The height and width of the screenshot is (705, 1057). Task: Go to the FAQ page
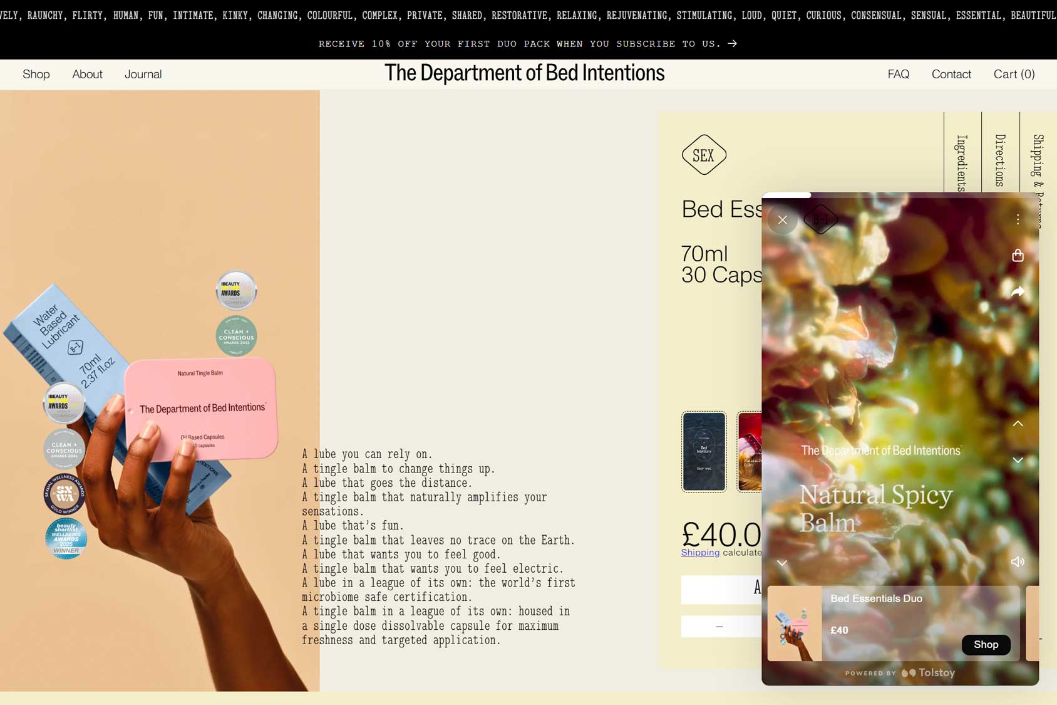click(x=898, y=74)
